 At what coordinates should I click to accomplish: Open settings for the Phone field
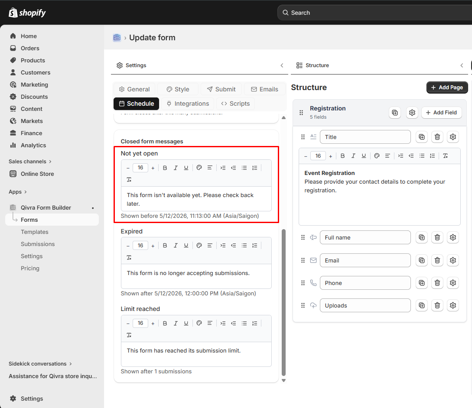(453, 283)
